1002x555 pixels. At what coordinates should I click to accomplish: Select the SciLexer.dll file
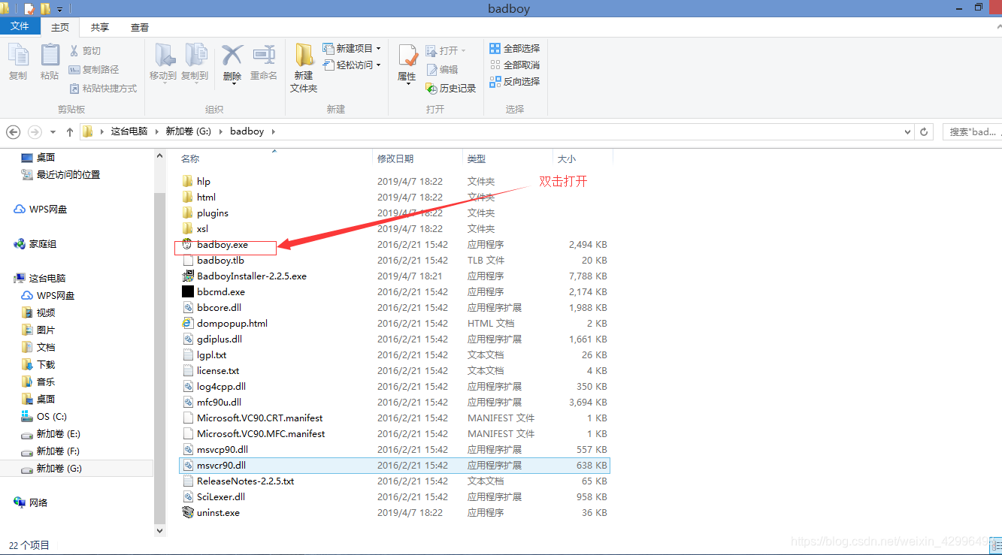pos(213,496)
